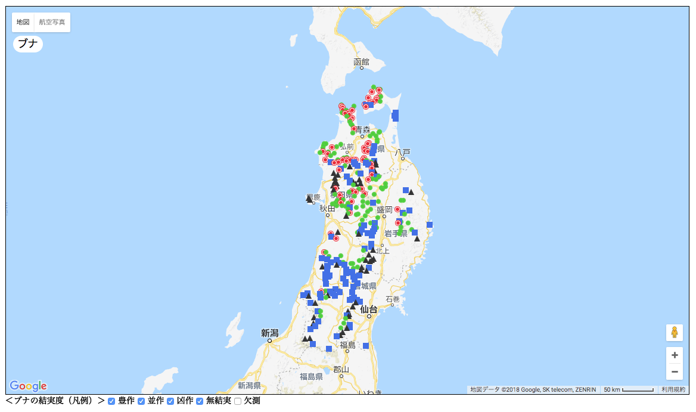Click the 50 km map scale control
696x412 pixels.
pyautogui.click(x=629, y=389)
